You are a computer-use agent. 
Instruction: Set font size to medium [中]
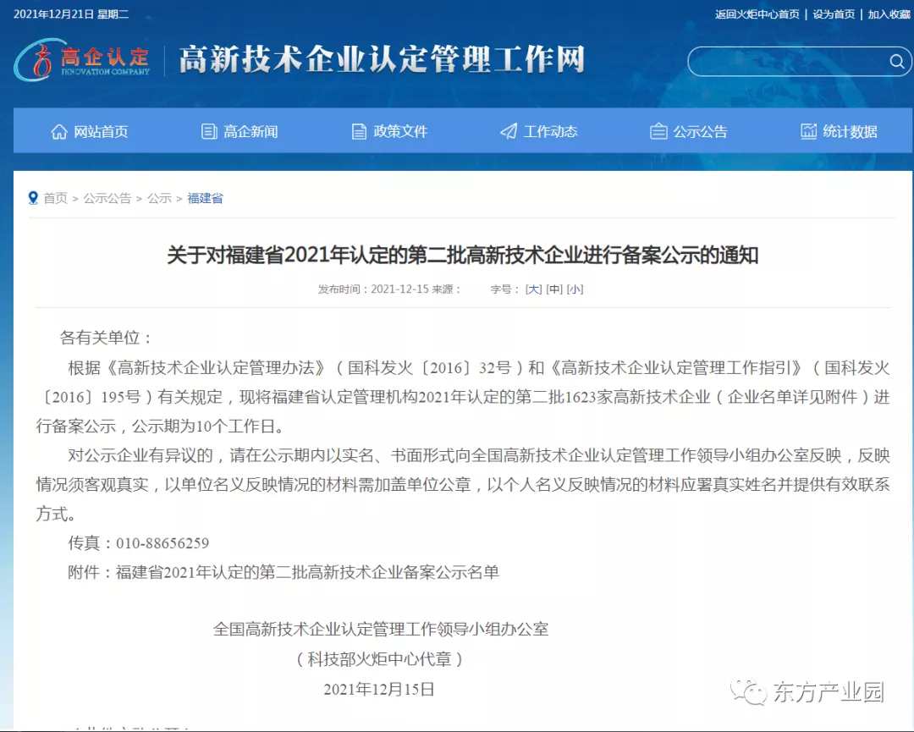click(554, 289)
